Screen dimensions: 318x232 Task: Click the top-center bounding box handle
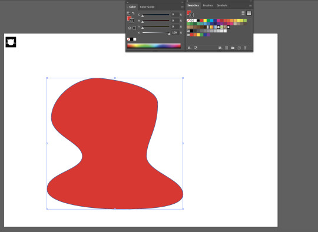point(115,78)
